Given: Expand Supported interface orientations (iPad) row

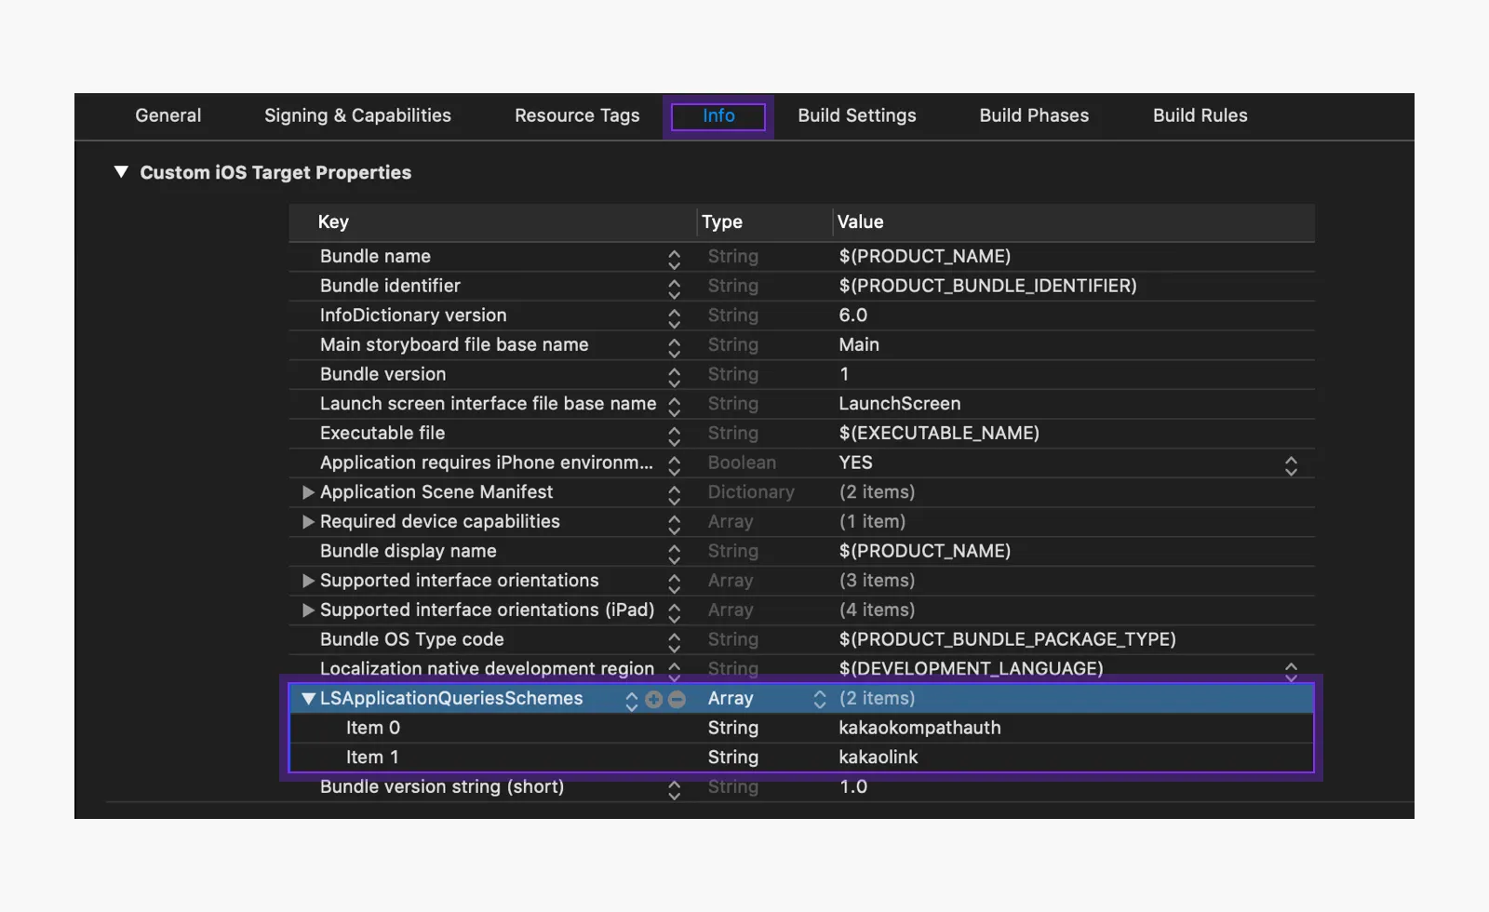Looking at the screenshot, I should (x=308, y=610).
